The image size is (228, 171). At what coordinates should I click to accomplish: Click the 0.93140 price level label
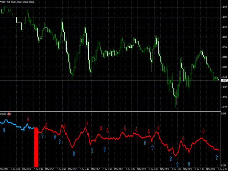[x=224, y=27]
